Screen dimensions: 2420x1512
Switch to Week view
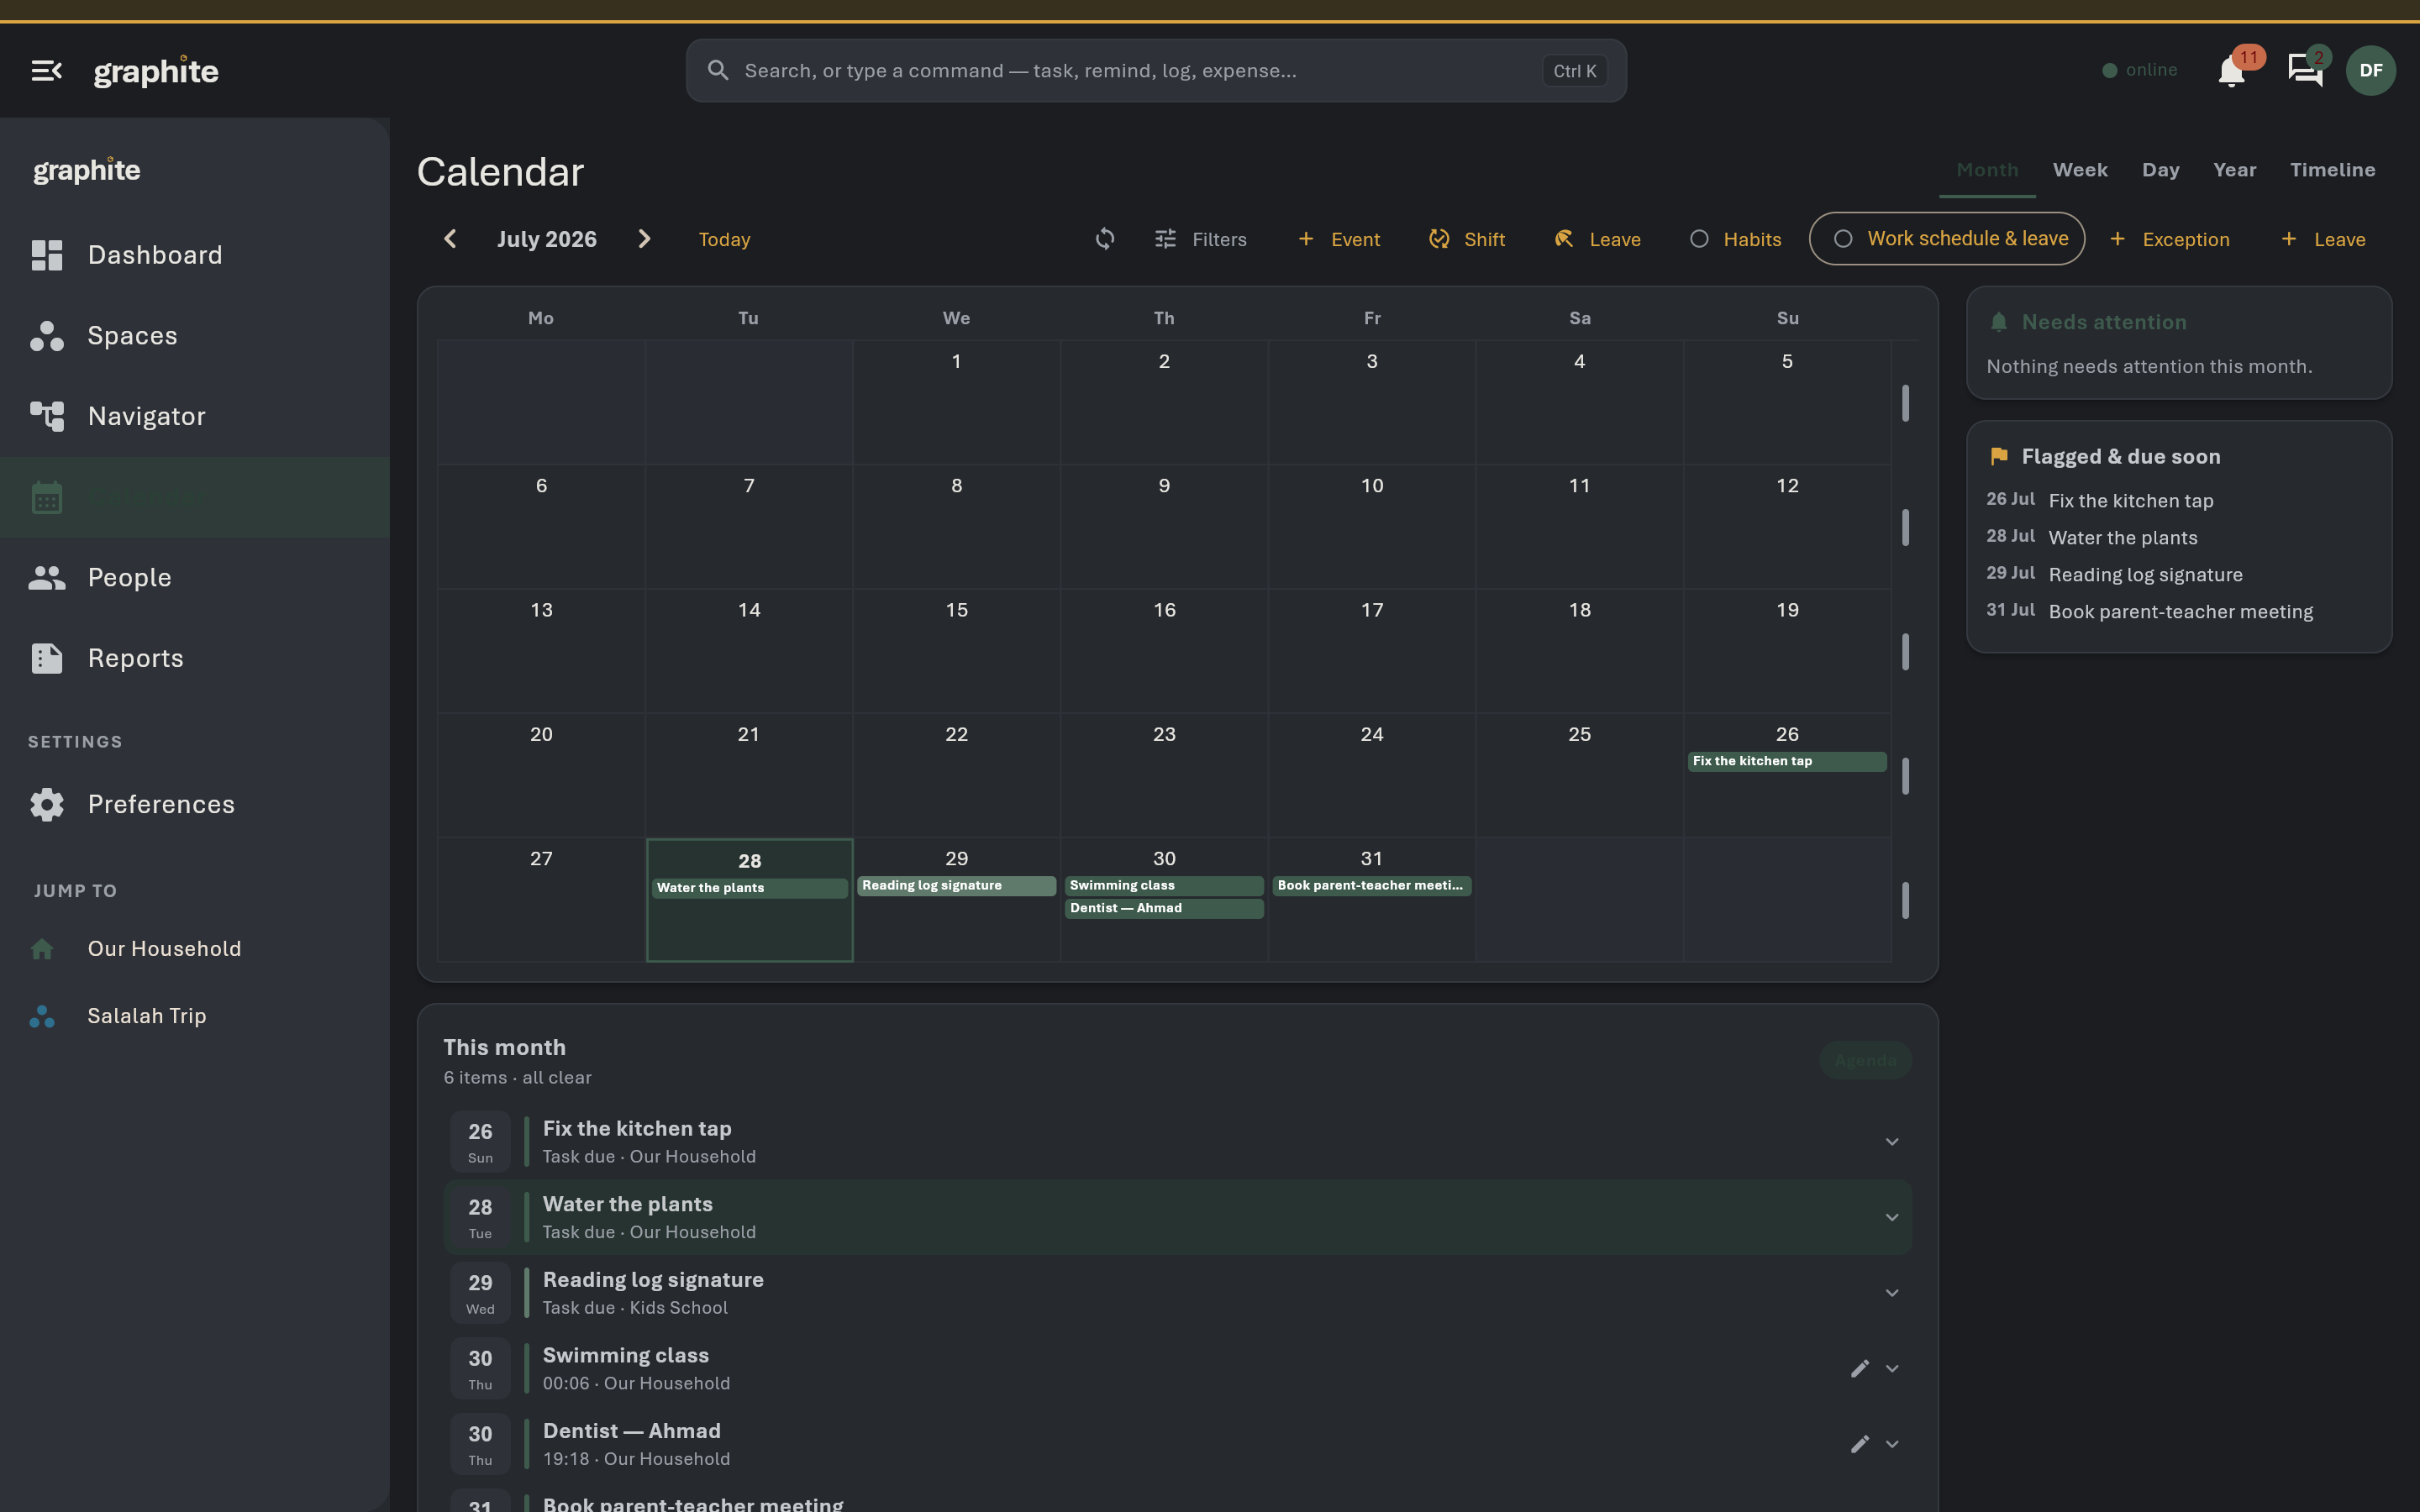pyautogui.click(x=2080, y=170)
